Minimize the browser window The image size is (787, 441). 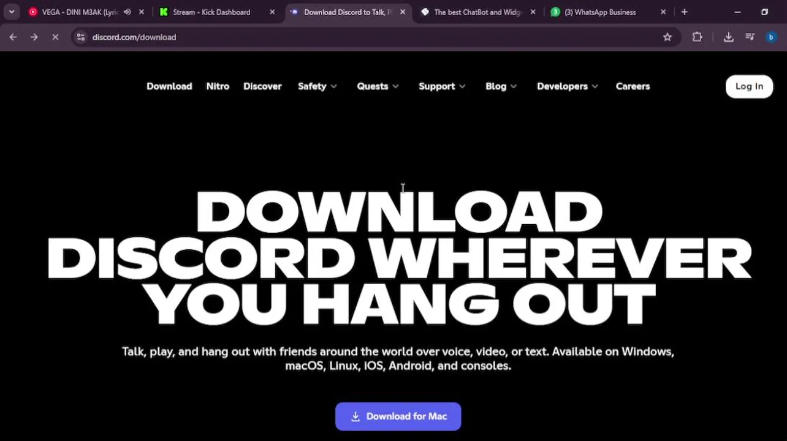tap(737, 12)
